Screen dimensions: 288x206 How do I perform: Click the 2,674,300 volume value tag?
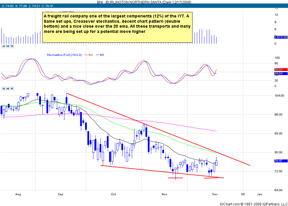point(281,37)
